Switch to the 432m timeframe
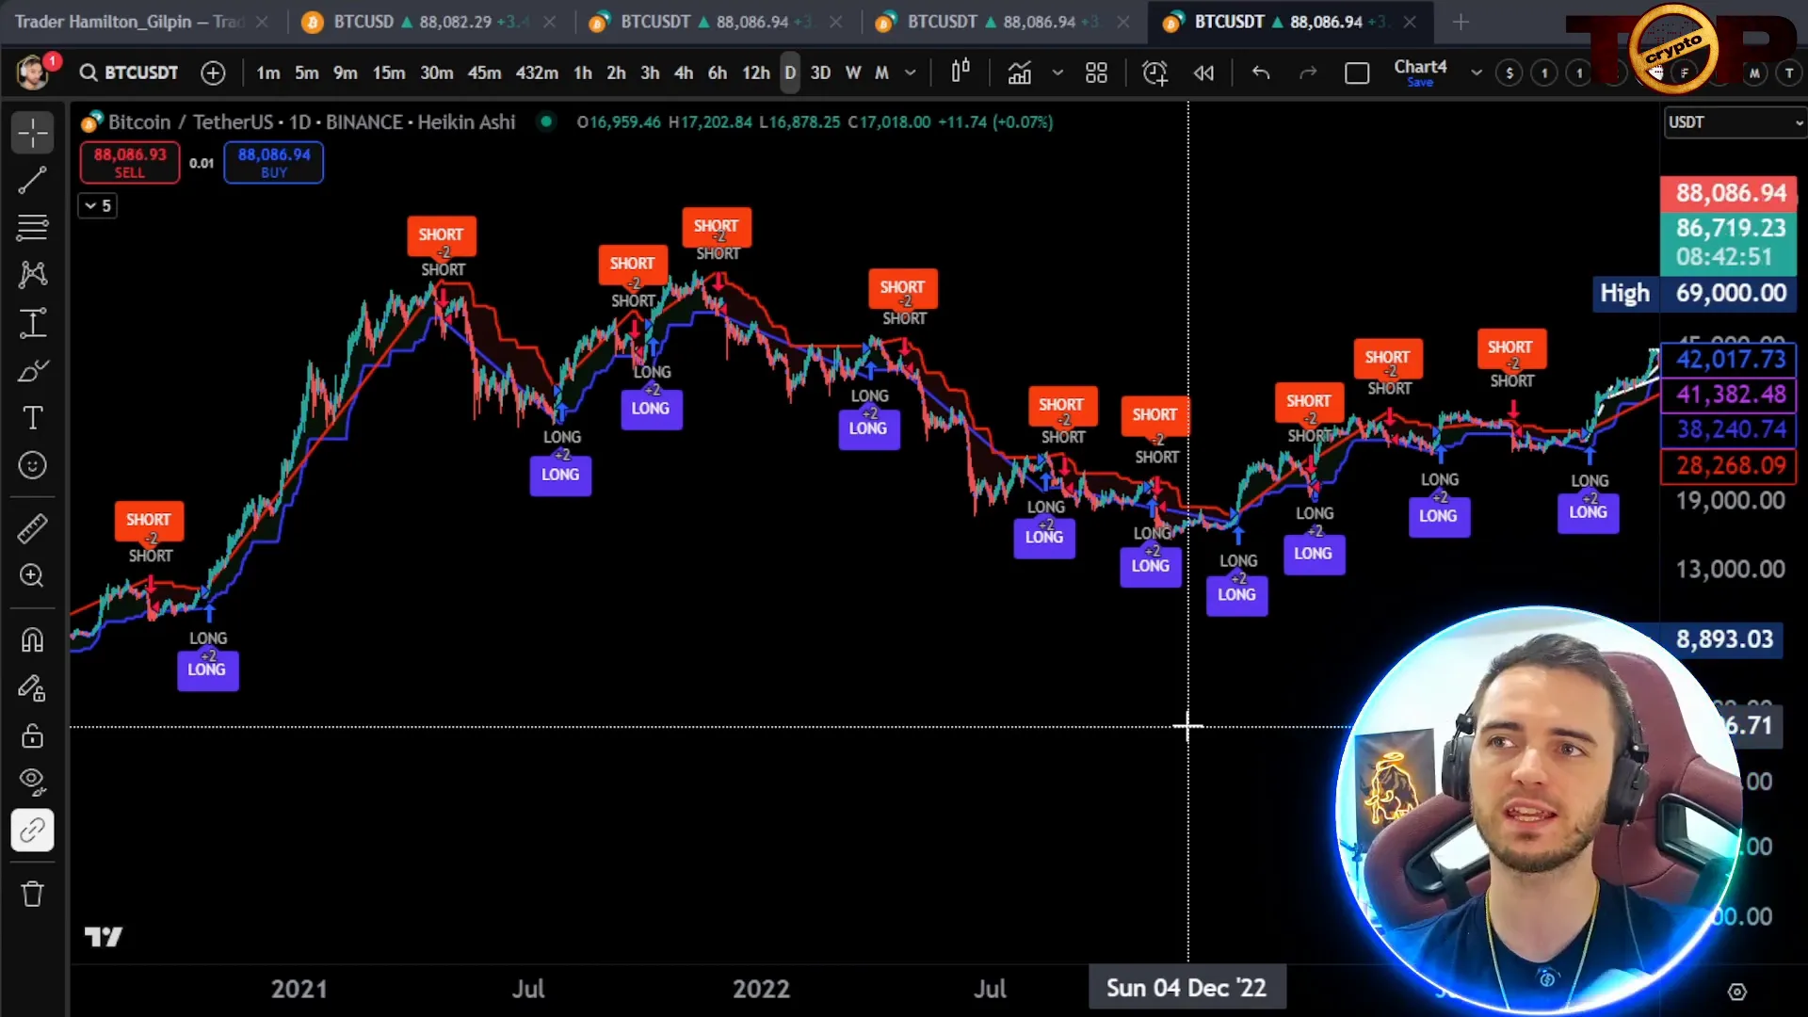The width and height of the screenshot is (1808, 1017). [x=536, y=73]
